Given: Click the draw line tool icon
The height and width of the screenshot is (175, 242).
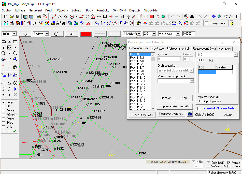Looking at the screenshot, I should (54, 17).
